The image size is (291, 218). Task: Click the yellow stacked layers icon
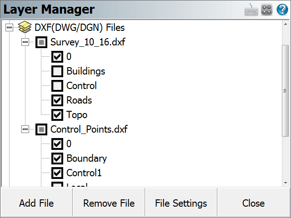[x=25, y=27]
